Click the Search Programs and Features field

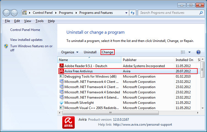point(168,13)
